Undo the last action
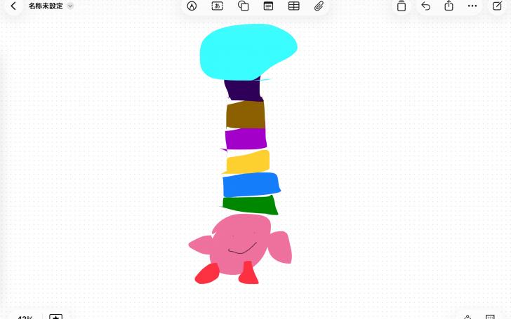 pyautogui.click(x=425, y=6)
